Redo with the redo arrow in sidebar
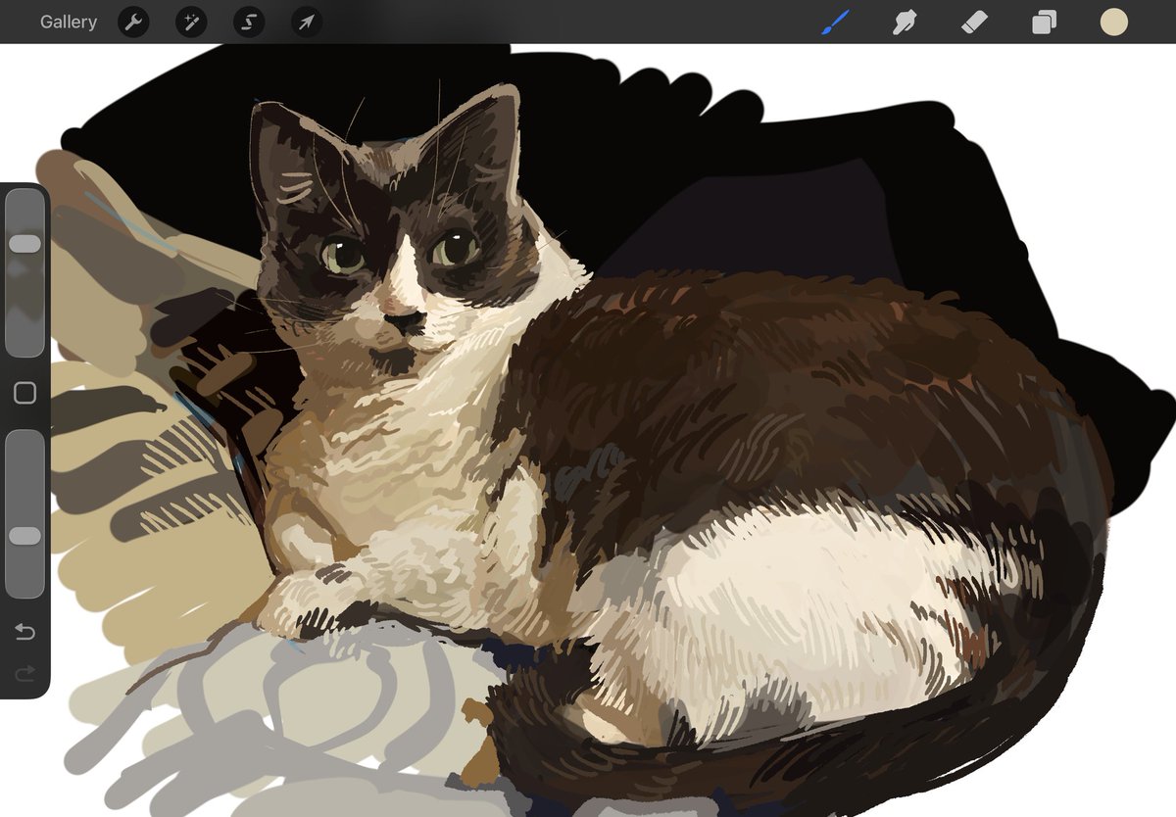Image resolution: width=1176 pixels, height=817 pixels. coord(24,673)
